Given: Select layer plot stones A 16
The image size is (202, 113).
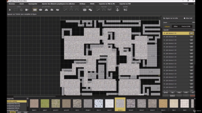Looking at the screenshot, I should [x=178, y=84].
